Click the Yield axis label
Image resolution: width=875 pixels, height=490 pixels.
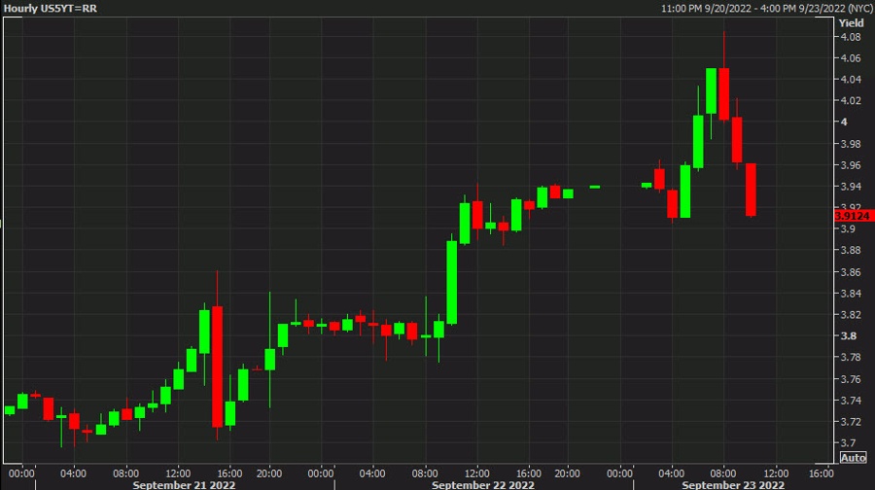[x=851, y=22]
